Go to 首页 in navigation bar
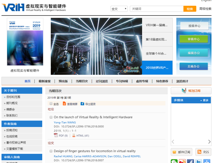Screen dimensions: 213x163 pyautogui.click(x=27, y=81)
